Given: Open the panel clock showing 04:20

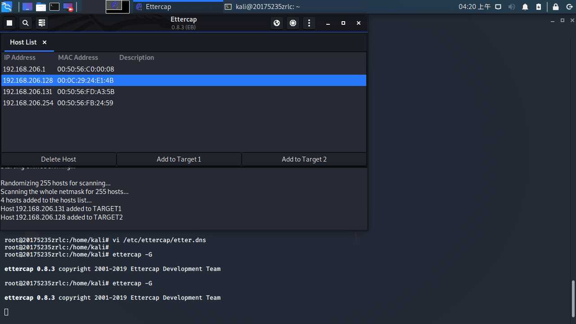Looking at the screenshot, I should pos(474,7).
